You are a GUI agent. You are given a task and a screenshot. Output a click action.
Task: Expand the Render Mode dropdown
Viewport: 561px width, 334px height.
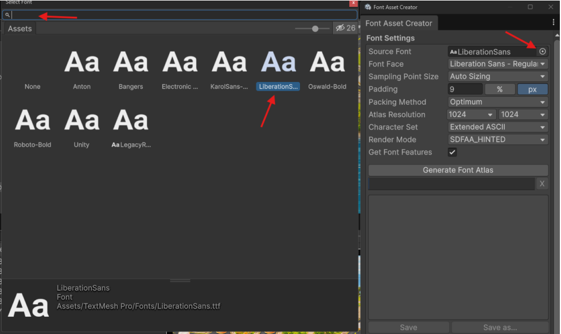pos(498,140)
